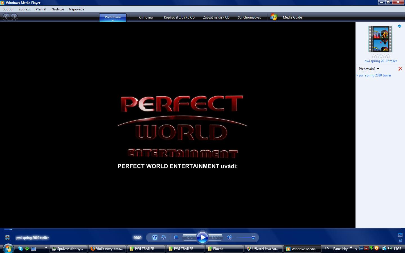Toggle repeat mode on
The height and width of the screenshot is (253, 405).
pos(163,238)
